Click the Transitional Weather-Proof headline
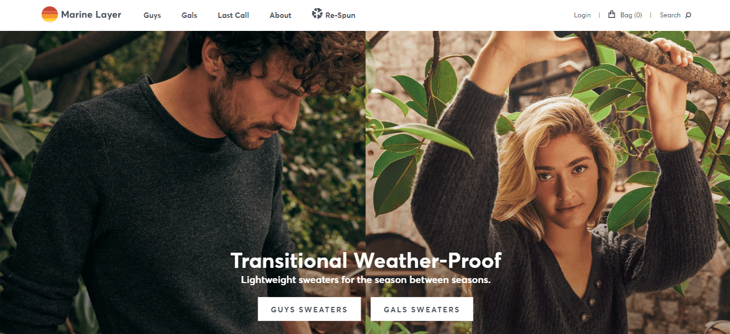The image size is (730, 334). point(366,260)
